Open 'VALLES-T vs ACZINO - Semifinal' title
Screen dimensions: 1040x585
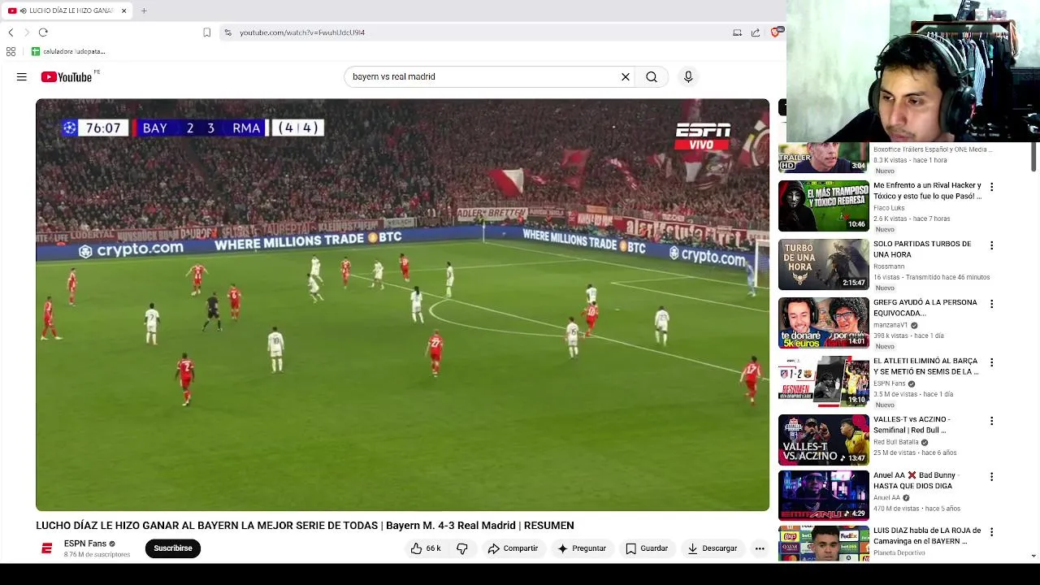(912, 425)
